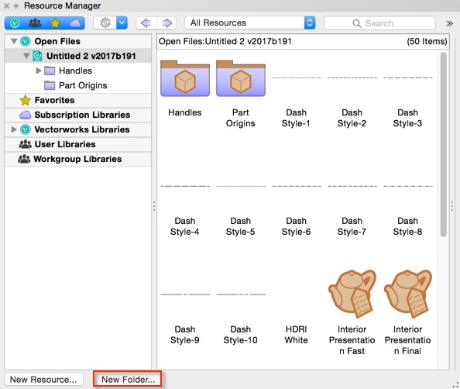
Task: Click the User Libraries people icon
Action: pos(26,144)
